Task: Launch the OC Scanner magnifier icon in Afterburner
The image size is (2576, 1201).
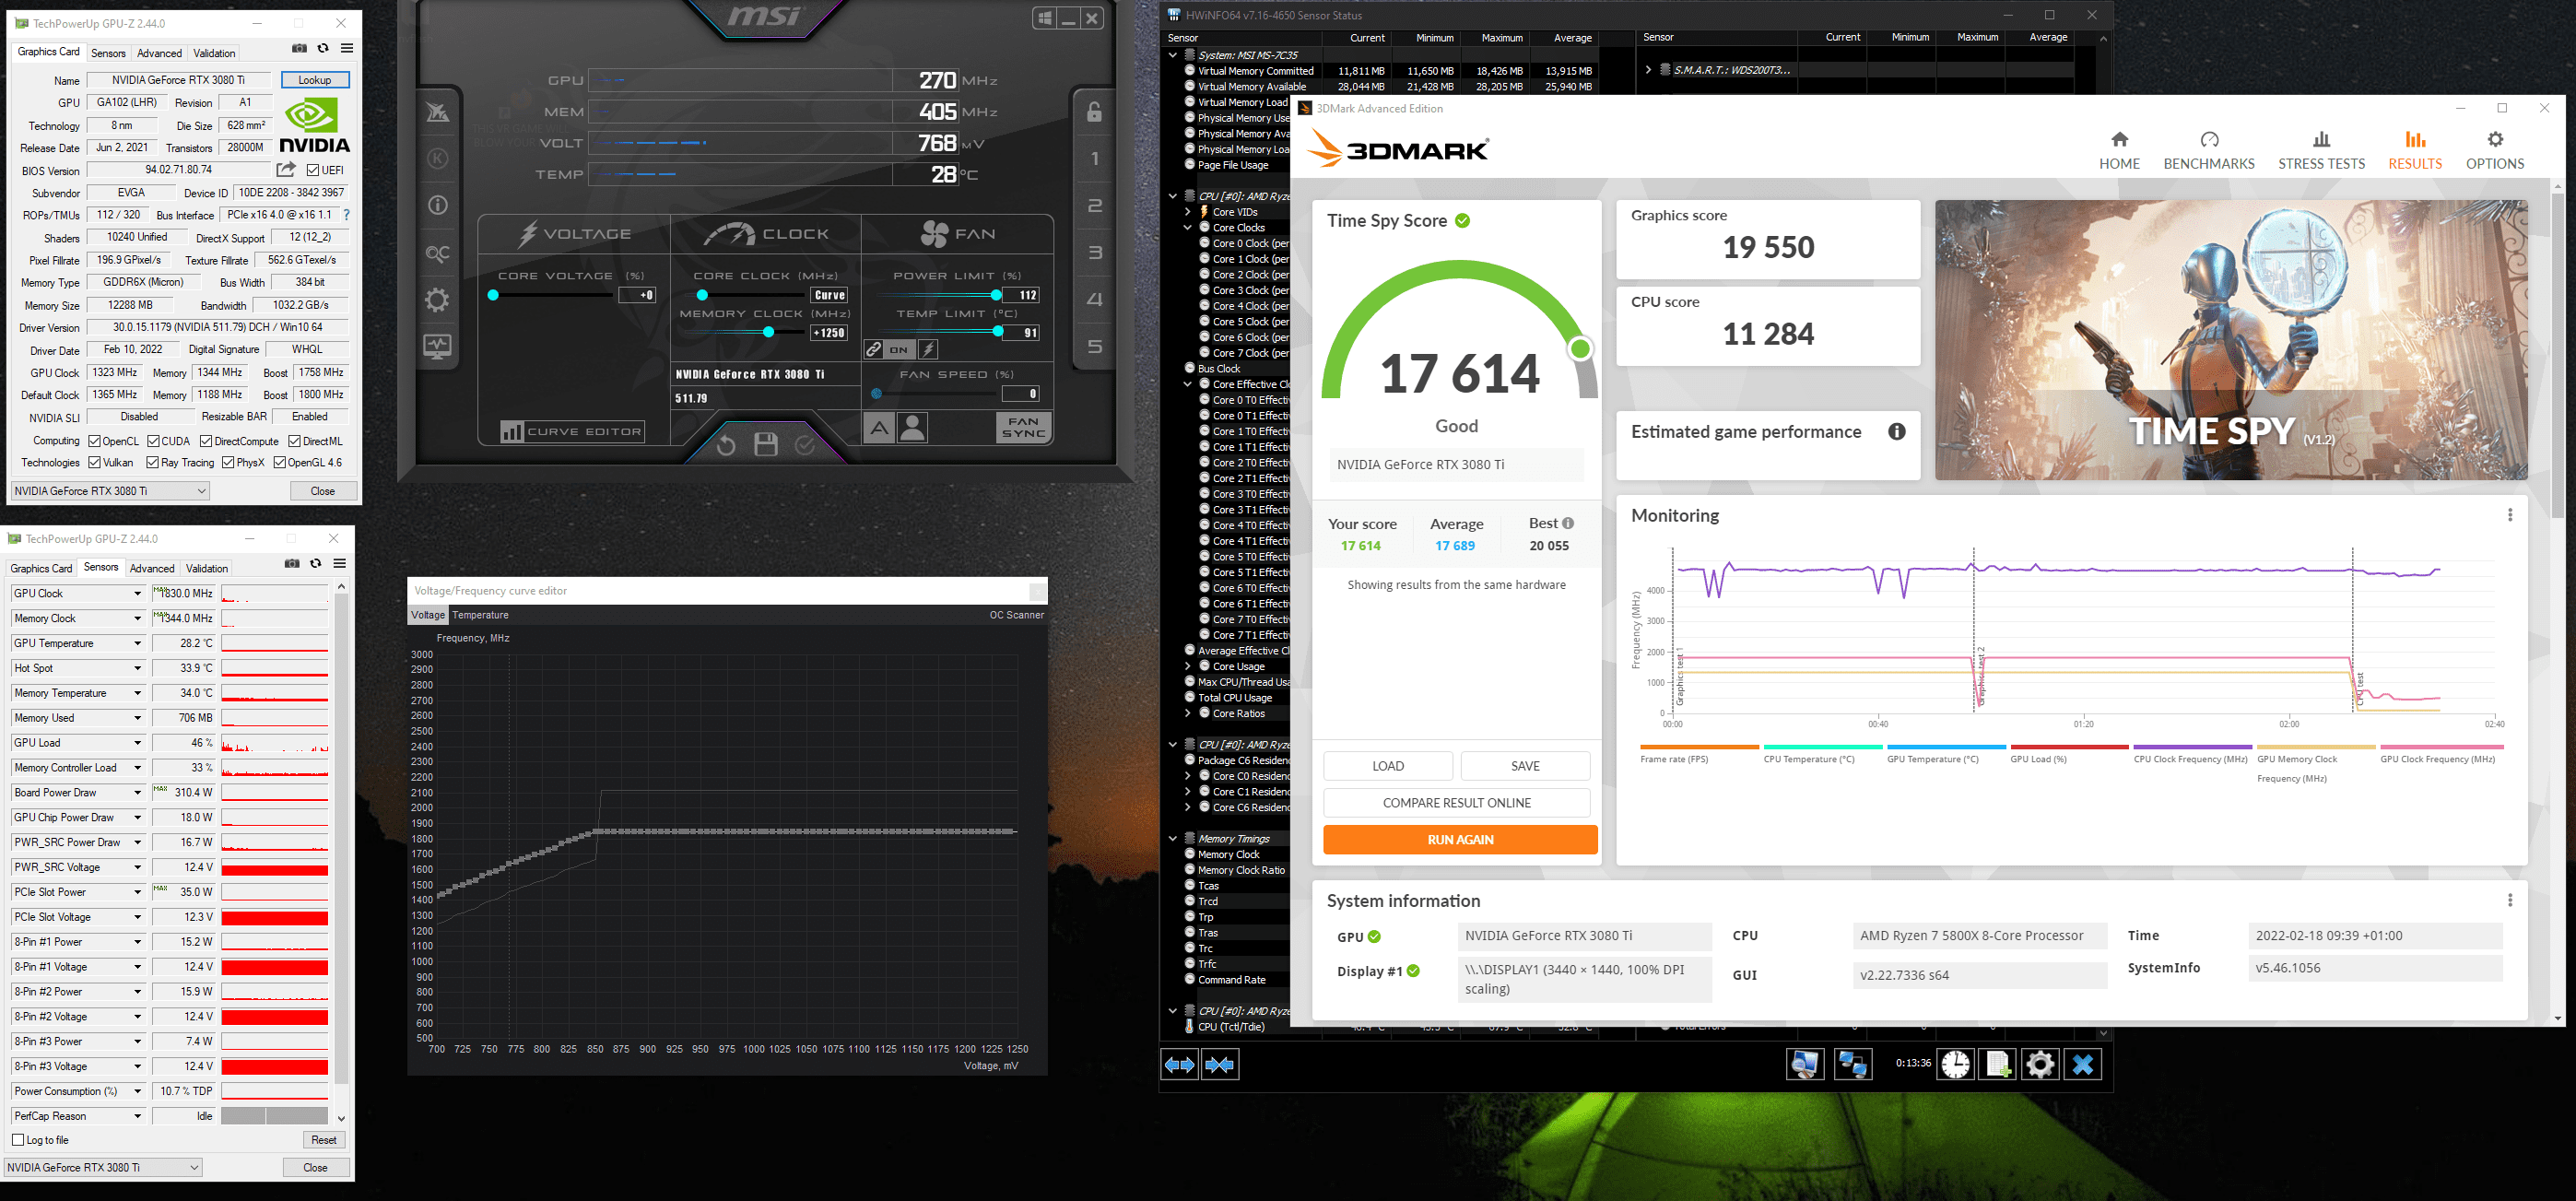Action: point(438,254)
